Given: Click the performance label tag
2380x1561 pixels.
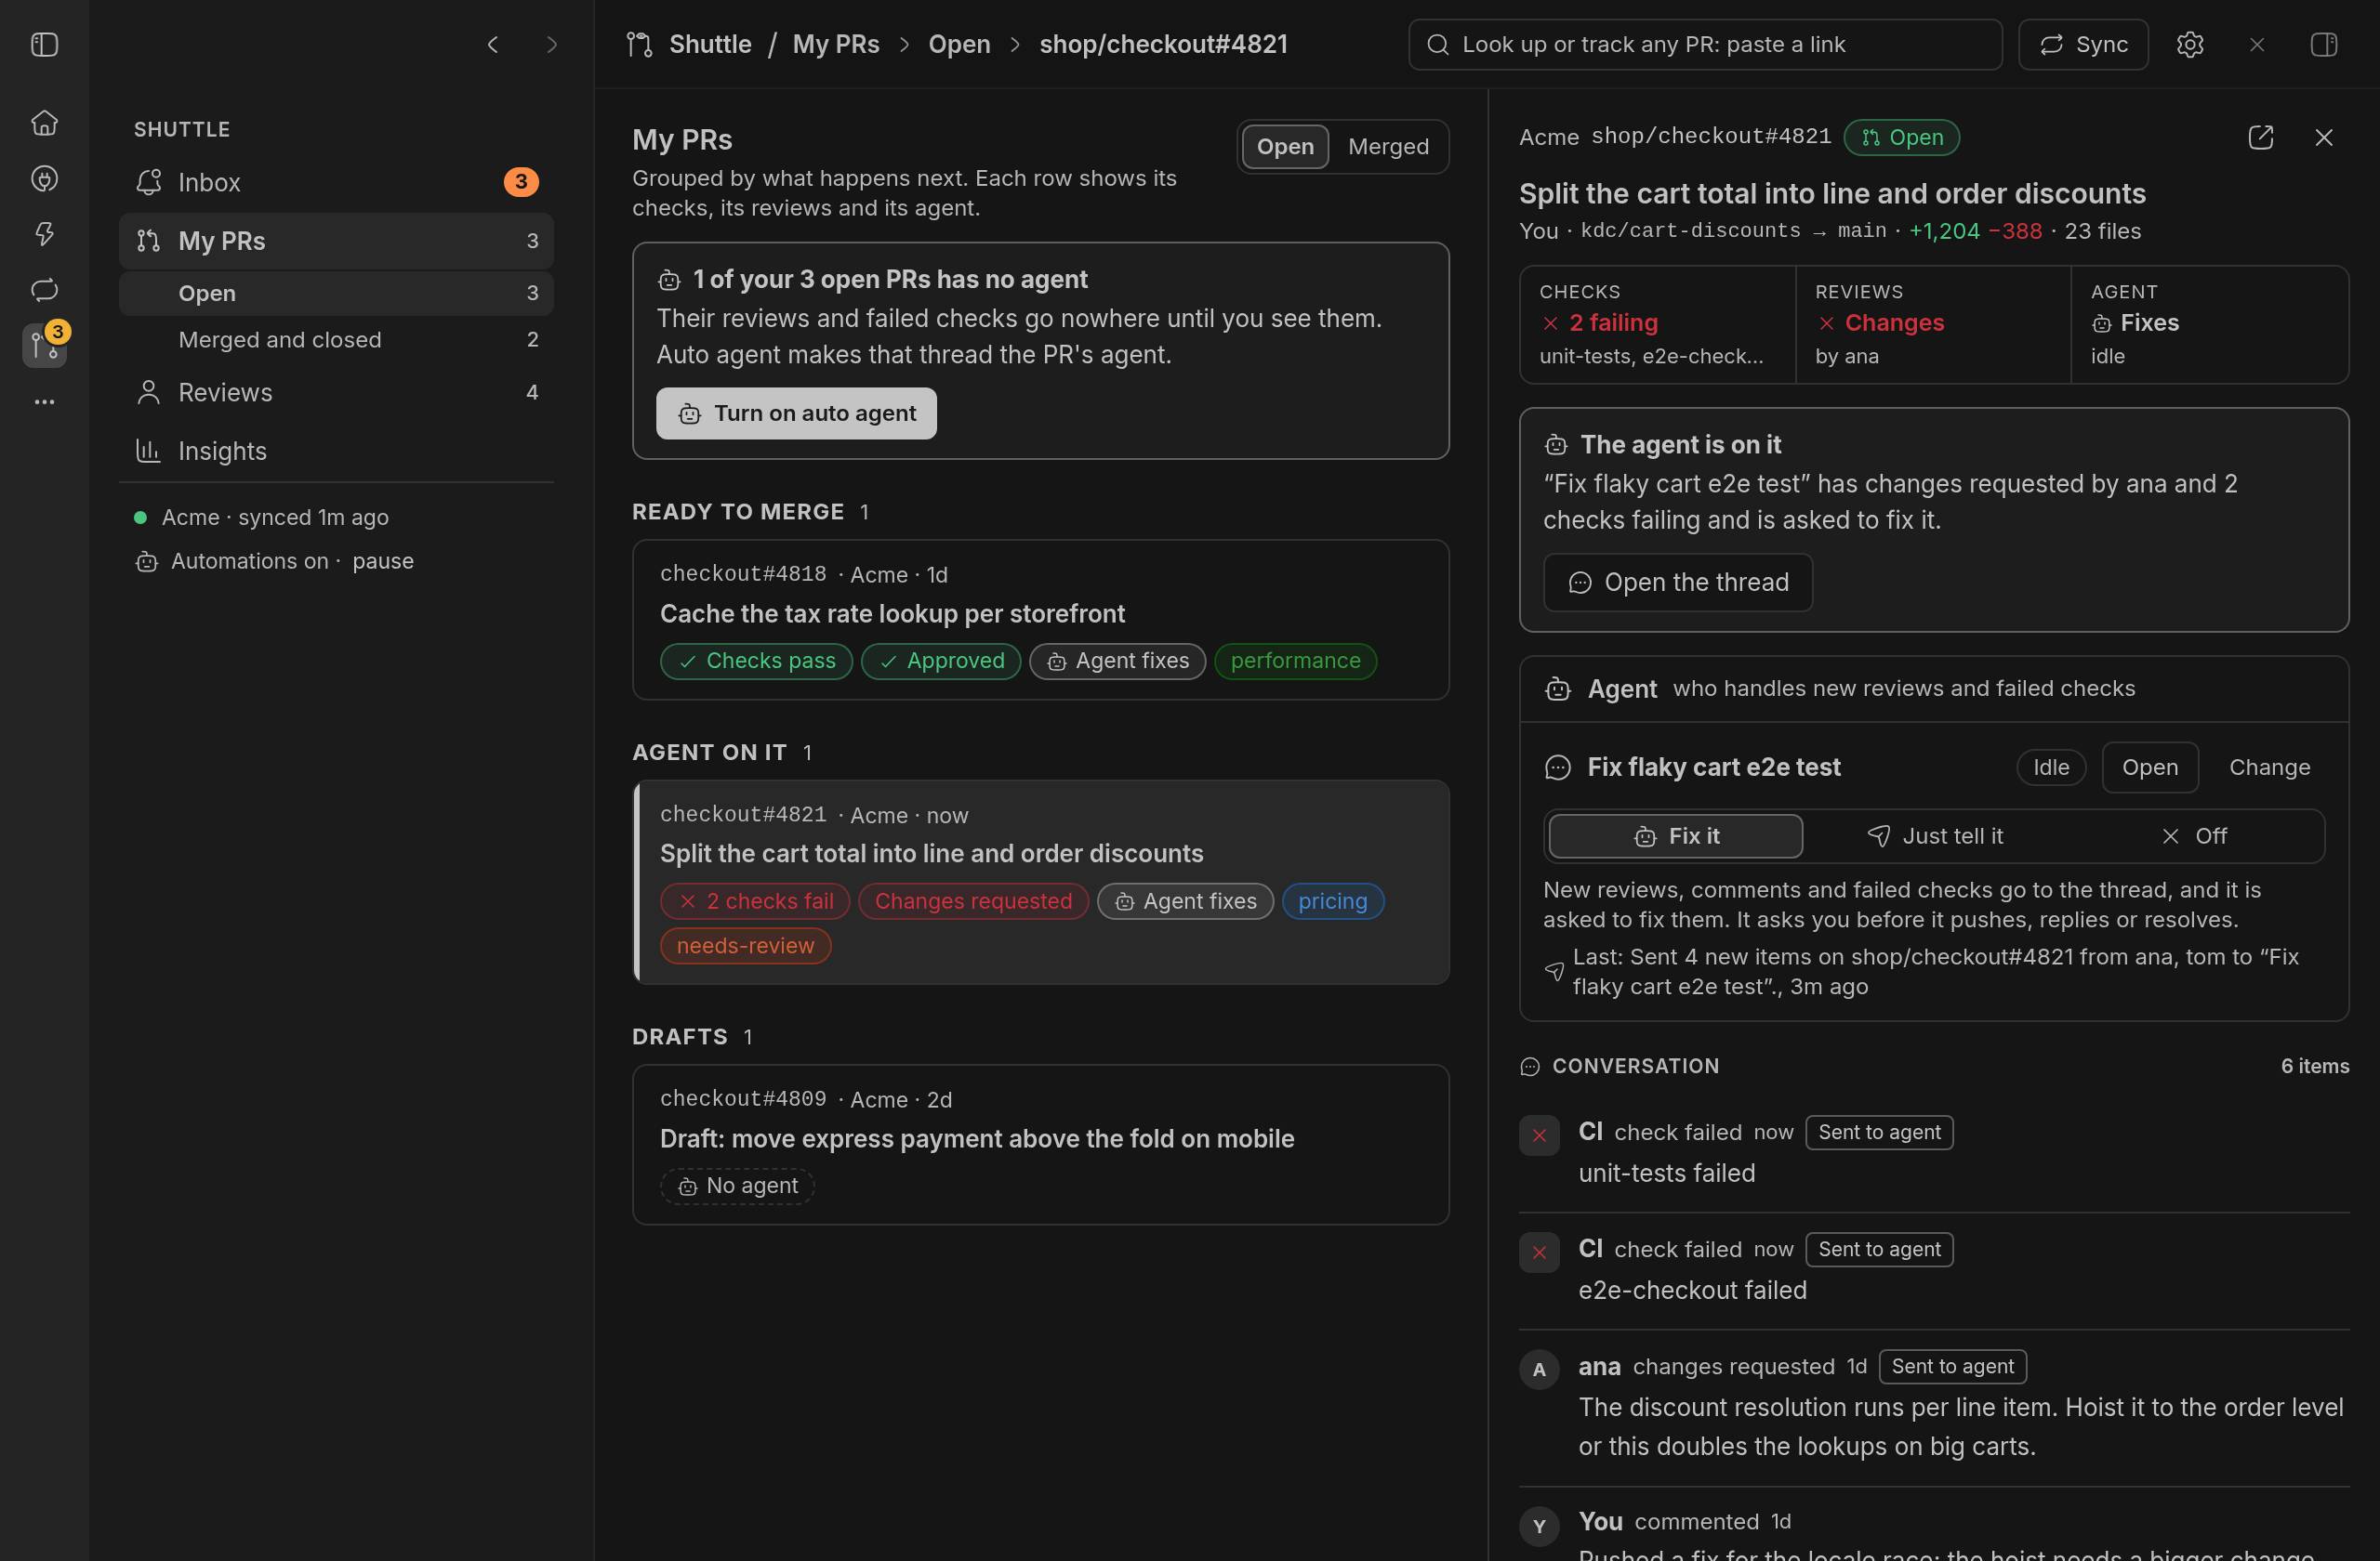Looking at the screenshot, I should tap(1295, 661).
